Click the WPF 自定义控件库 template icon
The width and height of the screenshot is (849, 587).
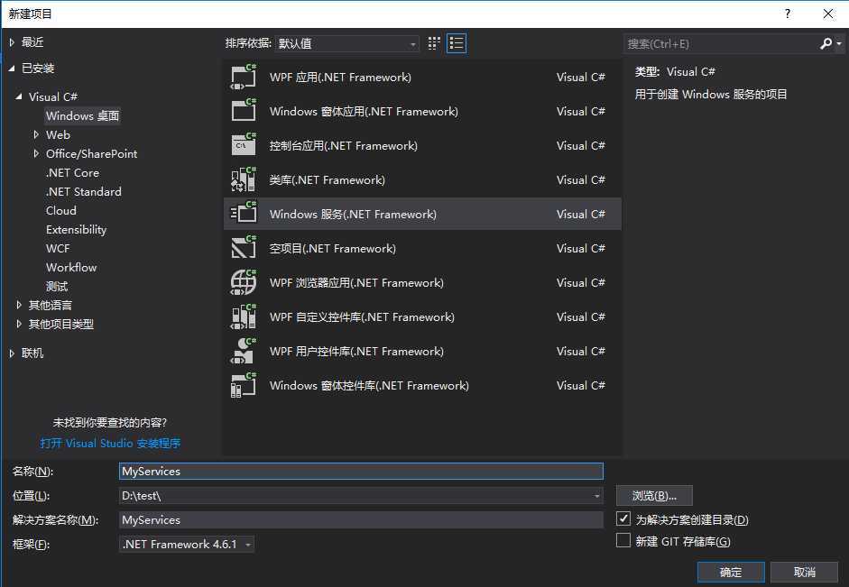click(243, 316)
